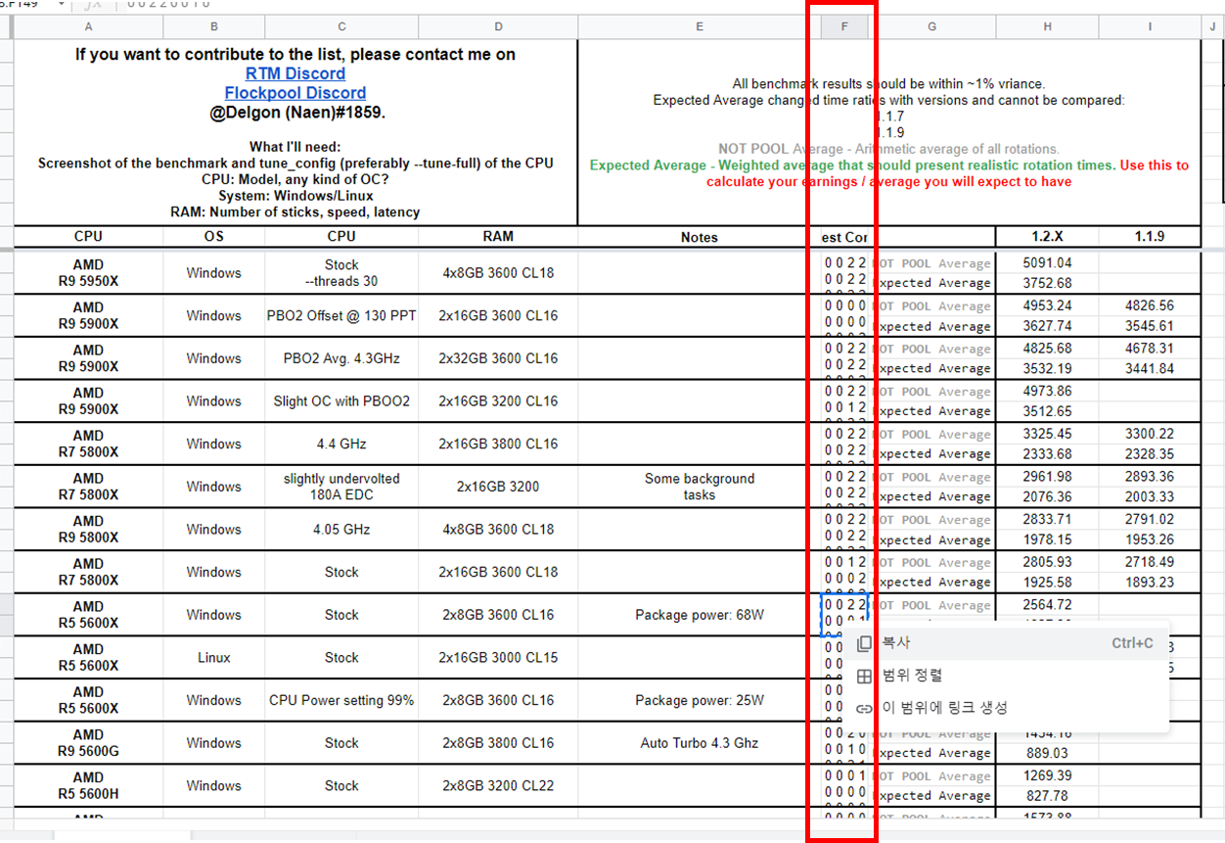Select the 827.78 value cell
This screenshot has width=1225, height=843.
1047,797
